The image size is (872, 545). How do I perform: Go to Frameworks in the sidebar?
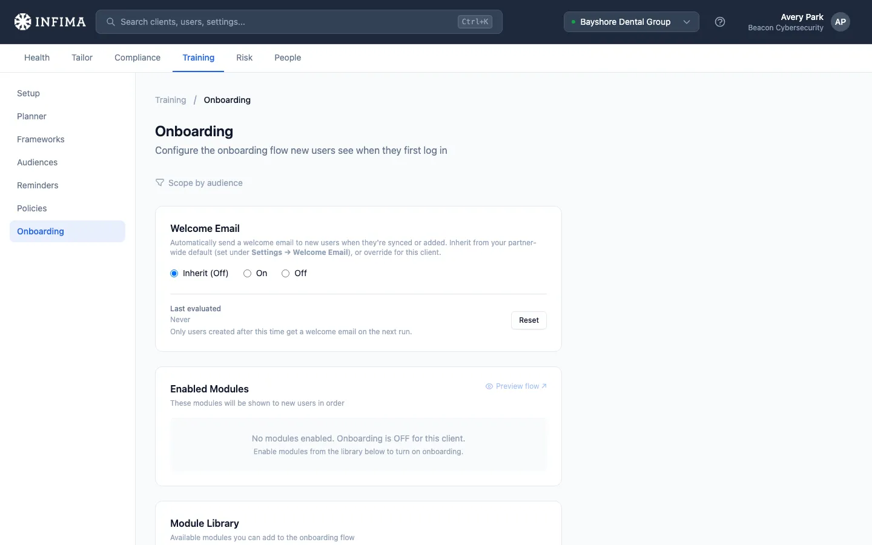pos(67,139)
